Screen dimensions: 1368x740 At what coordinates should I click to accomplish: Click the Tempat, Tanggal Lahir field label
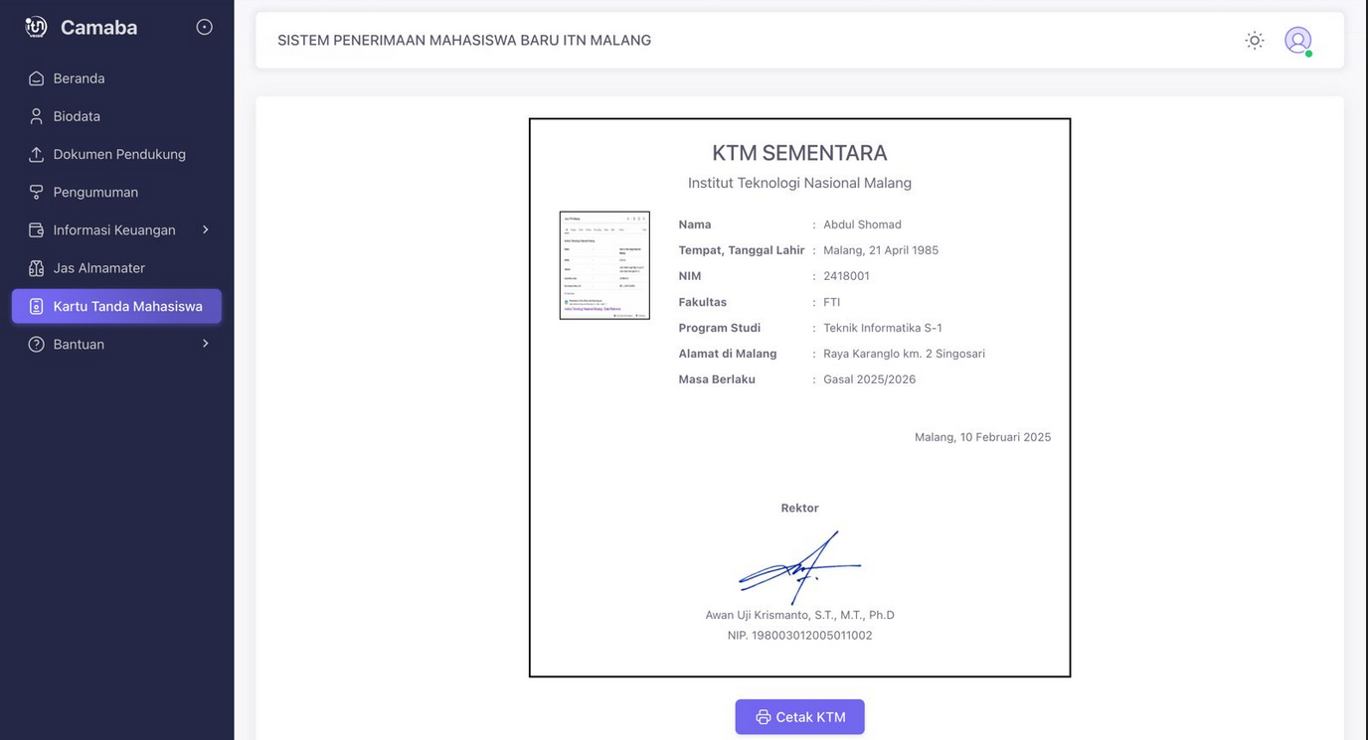tap(742, 250)
